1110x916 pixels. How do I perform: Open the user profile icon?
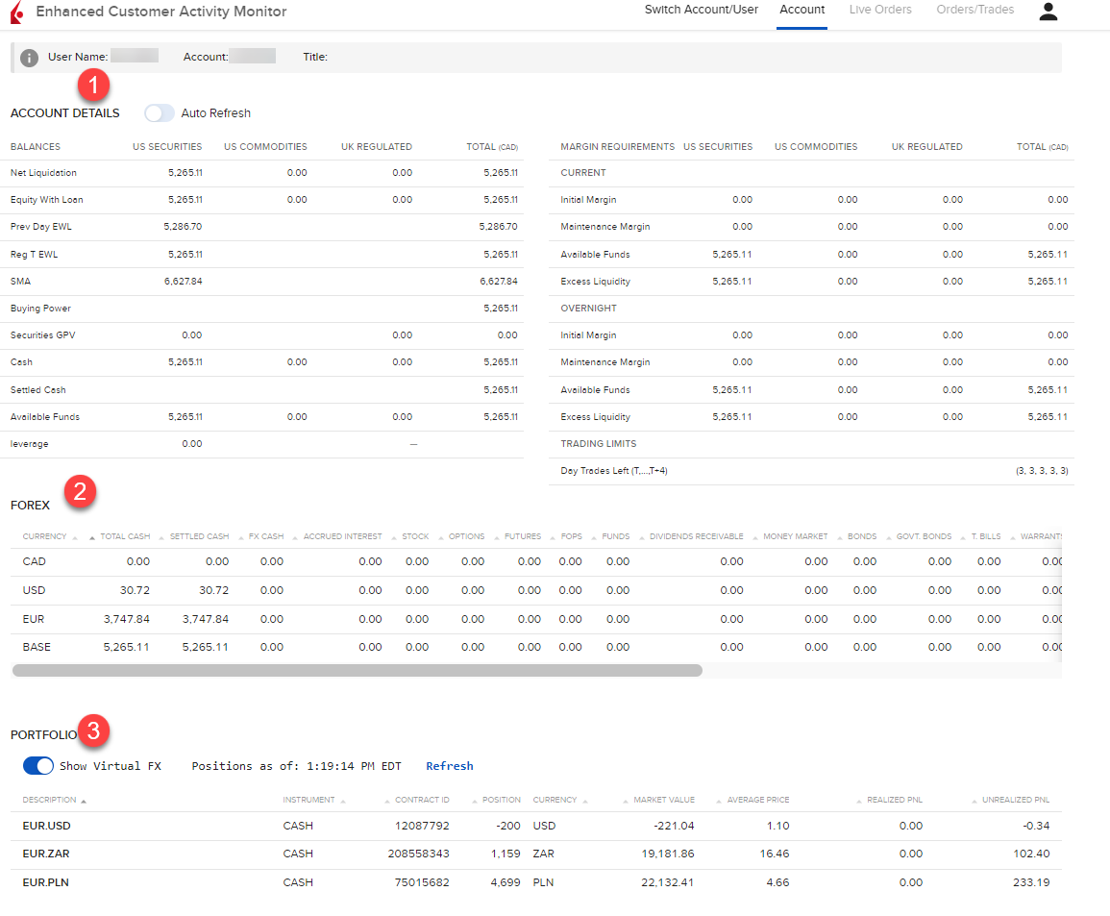coord(1048,12)
